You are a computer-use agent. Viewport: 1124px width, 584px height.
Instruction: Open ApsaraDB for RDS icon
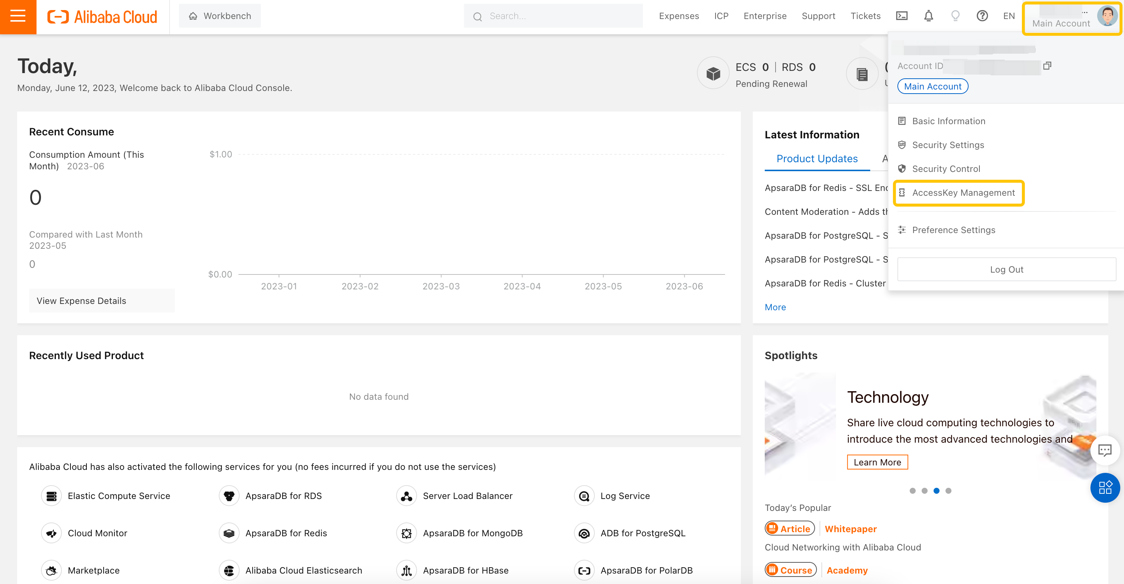tap(229, 496)
